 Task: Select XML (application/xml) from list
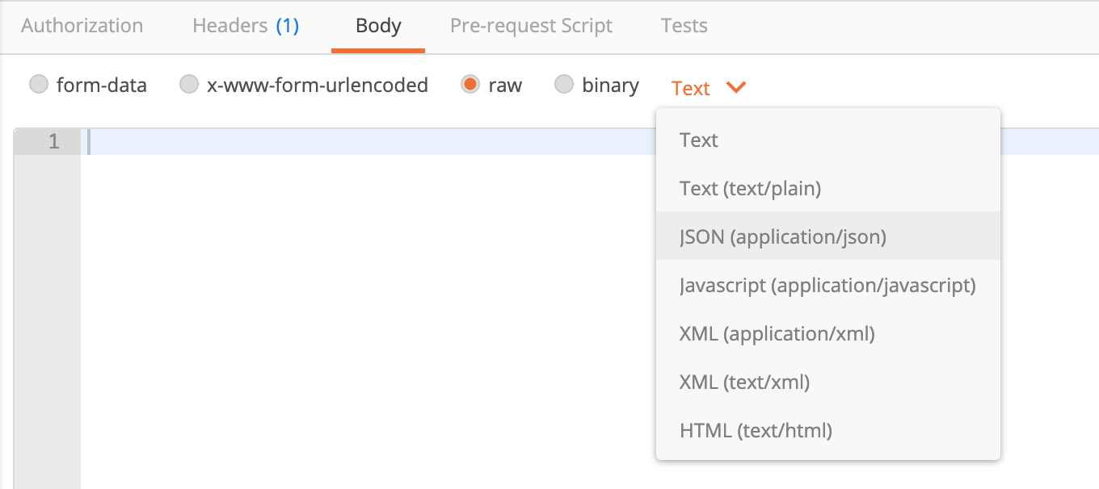click(777, 334)
